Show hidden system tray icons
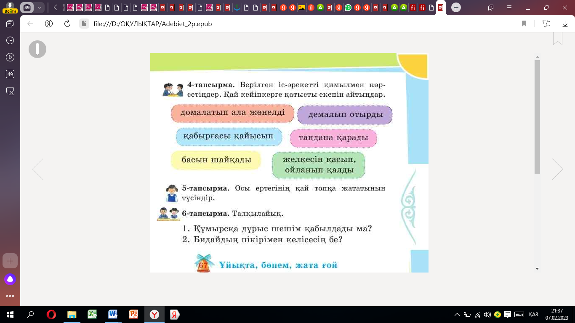 458,315
